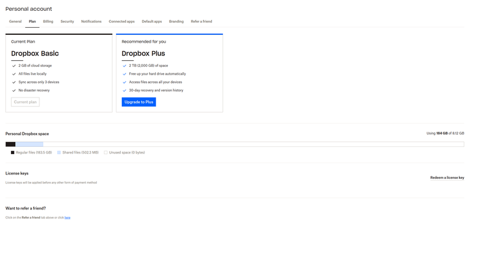This screenshot has width=483, height=254.
Task: Click the black regular files bar segment
Action: (10, 144)
